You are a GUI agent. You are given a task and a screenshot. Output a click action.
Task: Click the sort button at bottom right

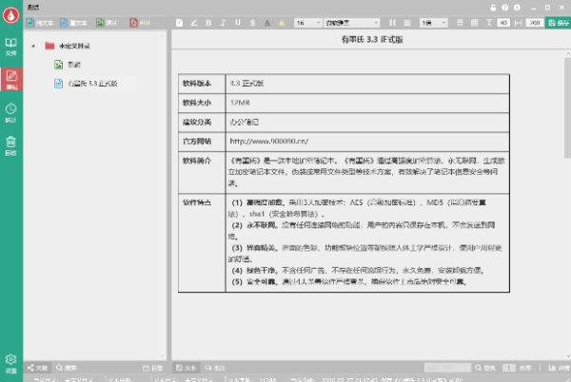tap(525, 368)
